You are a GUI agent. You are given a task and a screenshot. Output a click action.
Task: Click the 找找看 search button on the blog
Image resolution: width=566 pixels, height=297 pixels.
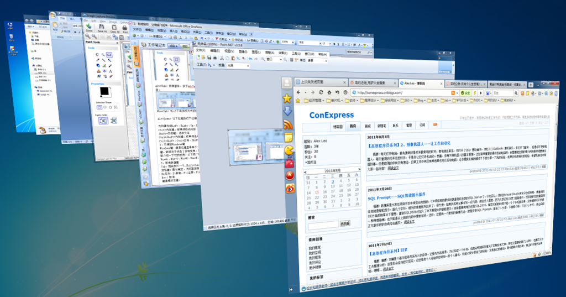(345, 223)
